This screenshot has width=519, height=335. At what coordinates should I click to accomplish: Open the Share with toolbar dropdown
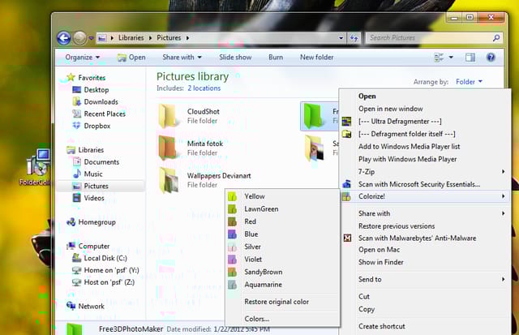tap(182, 58)
